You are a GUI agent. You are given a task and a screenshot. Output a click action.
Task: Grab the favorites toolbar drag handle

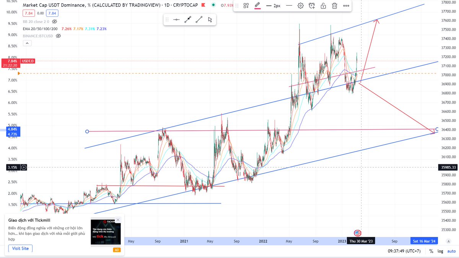click(167, 20)
